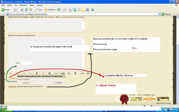Viewport: 179px width, 112px height.
Task: Open the Справка menu
Action: point(39,5)
